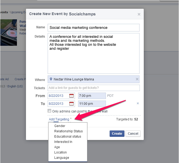Image resolution: width=179 pixels, height=163 pixels.
Task: Remove the Nectar Wine Lounge Marina location
Action: click(x=137, y=79)
